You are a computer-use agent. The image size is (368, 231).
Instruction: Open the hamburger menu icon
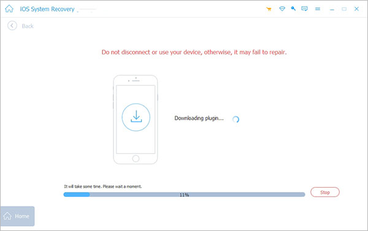tap(318, 9)
